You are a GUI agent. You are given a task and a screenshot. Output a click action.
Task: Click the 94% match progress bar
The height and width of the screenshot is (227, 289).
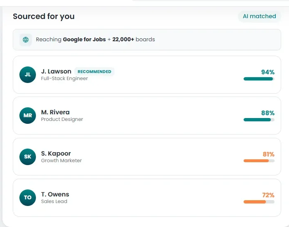(x=259, y=79)
